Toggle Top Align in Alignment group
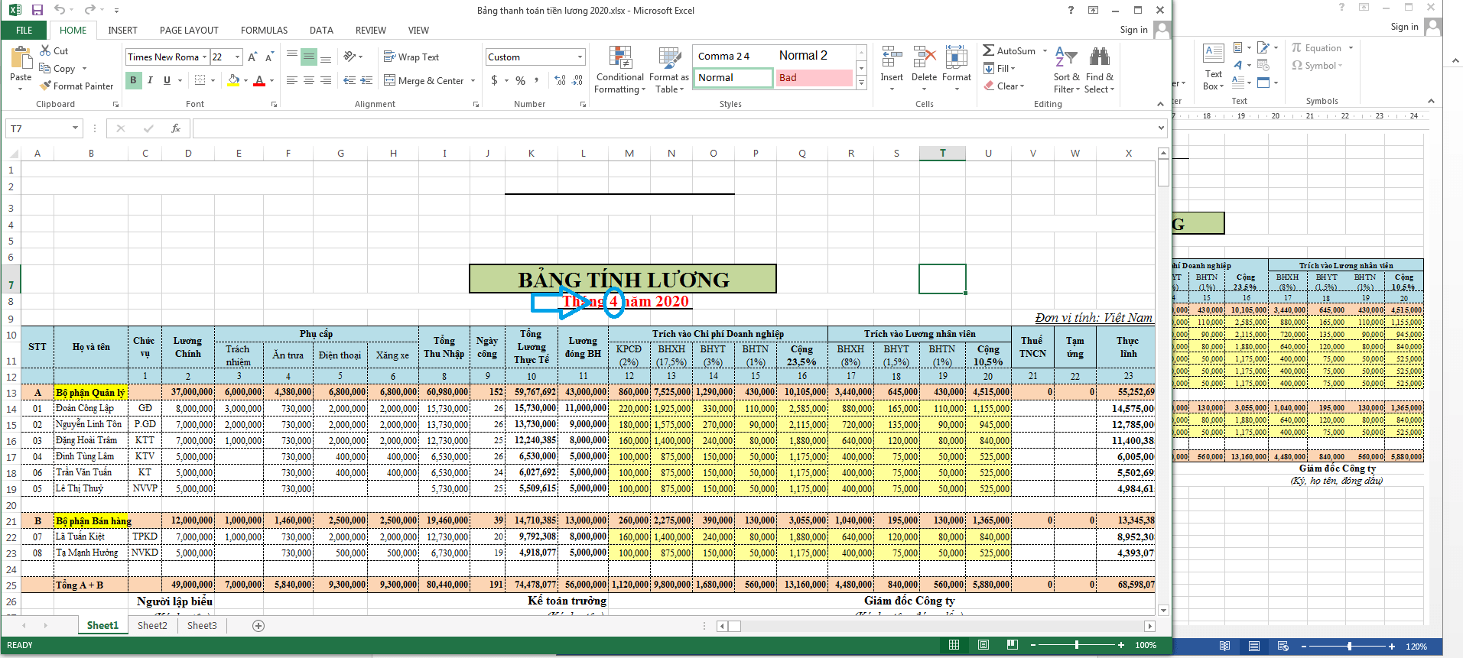 [292, 57]
